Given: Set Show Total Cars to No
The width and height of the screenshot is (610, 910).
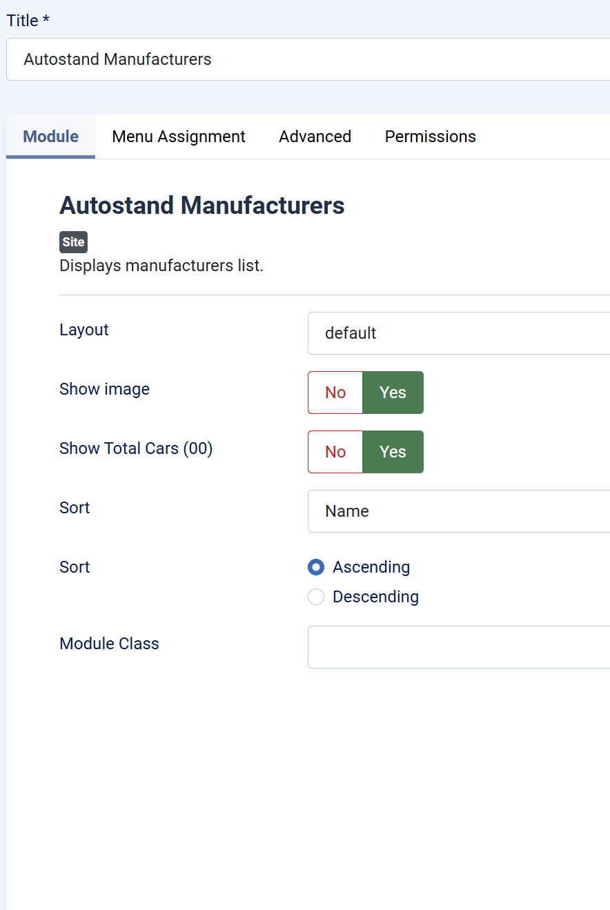Looking at the screenshot, I should (x=335, y=452).
